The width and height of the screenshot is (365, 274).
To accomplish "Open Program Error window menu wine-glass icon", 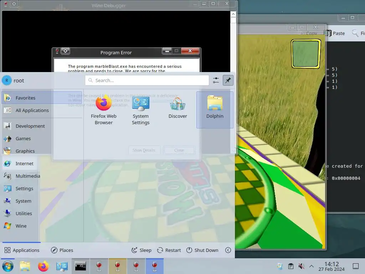I will [57, 51].
